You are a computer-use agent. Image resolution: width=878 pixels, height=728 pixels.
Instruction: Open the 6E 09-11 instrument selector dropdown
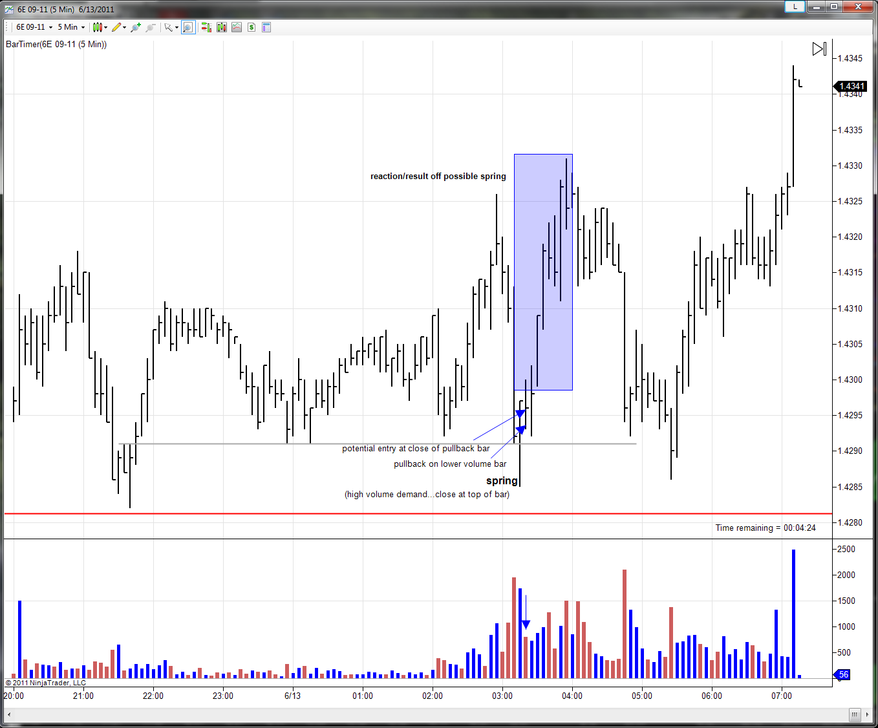click(x=34, y=27)
